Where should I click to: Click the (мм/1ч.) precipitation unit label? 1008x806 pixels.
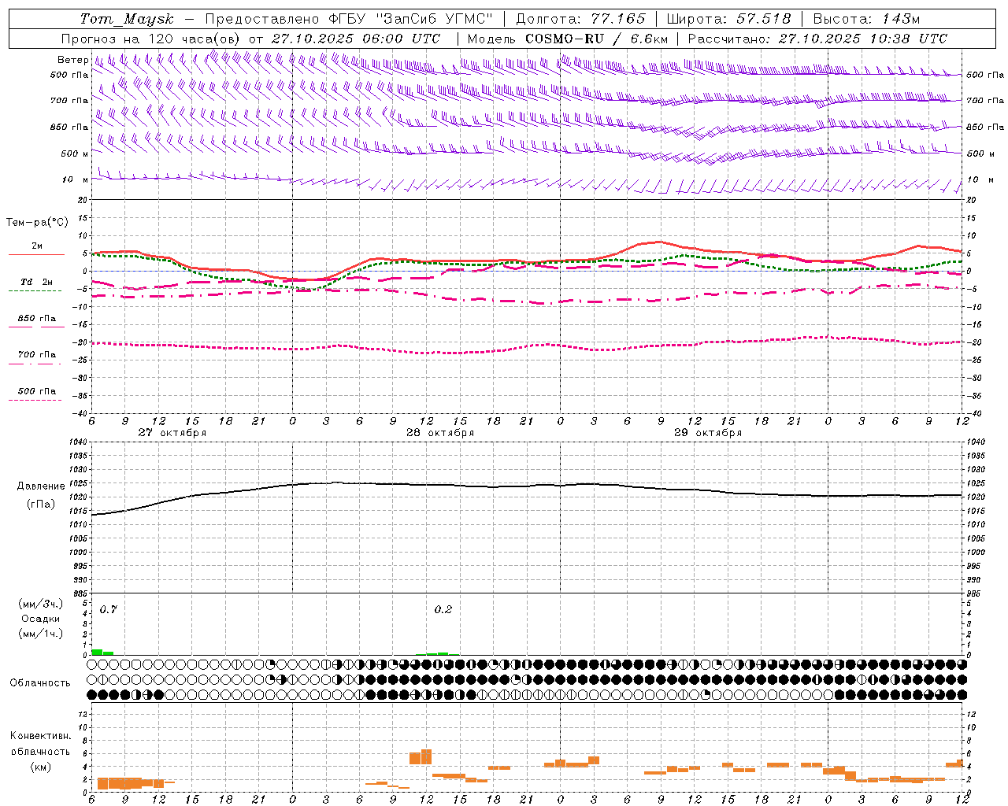[41, 633]
